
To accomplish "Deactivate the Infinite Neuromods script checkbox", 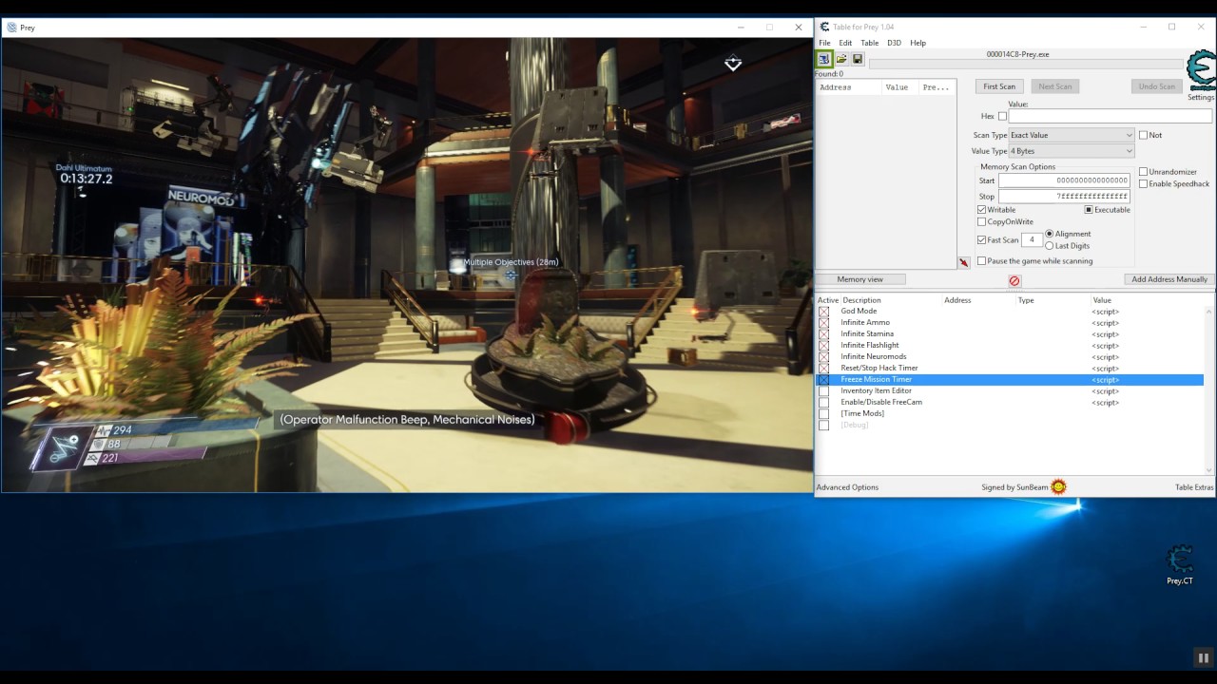I will pos(823,357).
